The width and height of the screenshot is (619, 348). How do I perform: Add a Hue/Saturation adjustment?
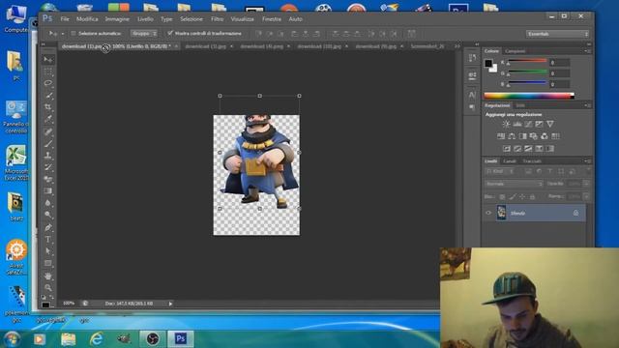click(x=501, y=136)
